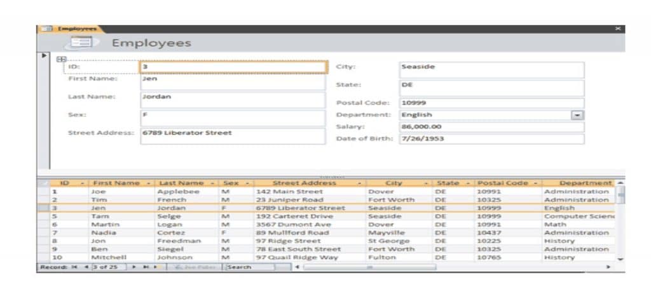
Task: Click the Math department cell
Action: coord(579,225)
